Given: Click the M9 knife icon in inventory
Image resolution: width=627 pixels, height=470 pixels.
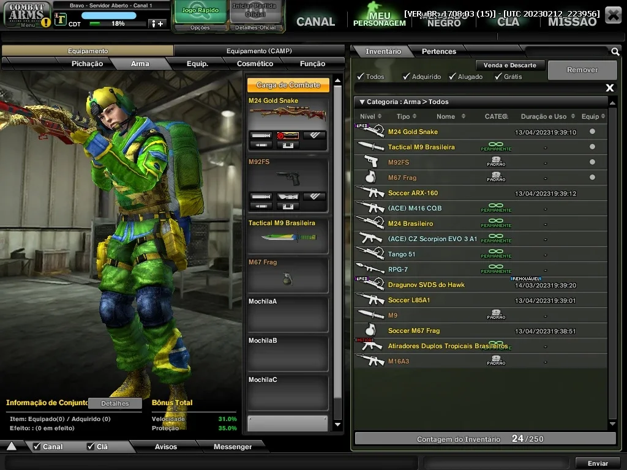Looking at the screenshot, I should tap(370, 315).
